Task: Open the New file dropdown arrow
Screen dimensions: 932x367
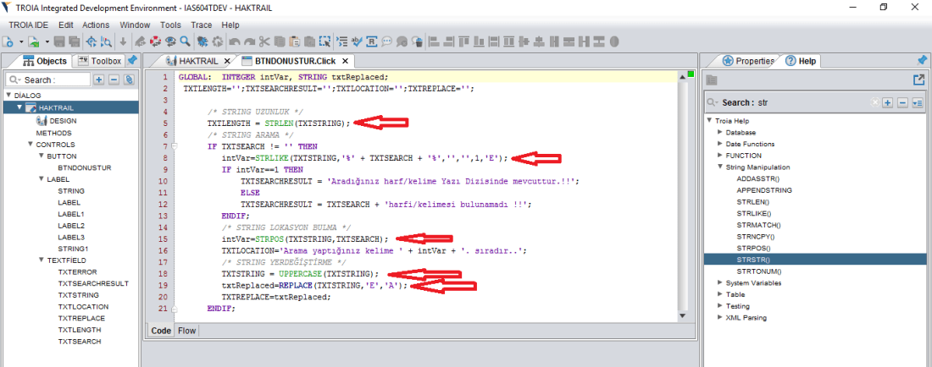Action: click(x=19, y=41)
